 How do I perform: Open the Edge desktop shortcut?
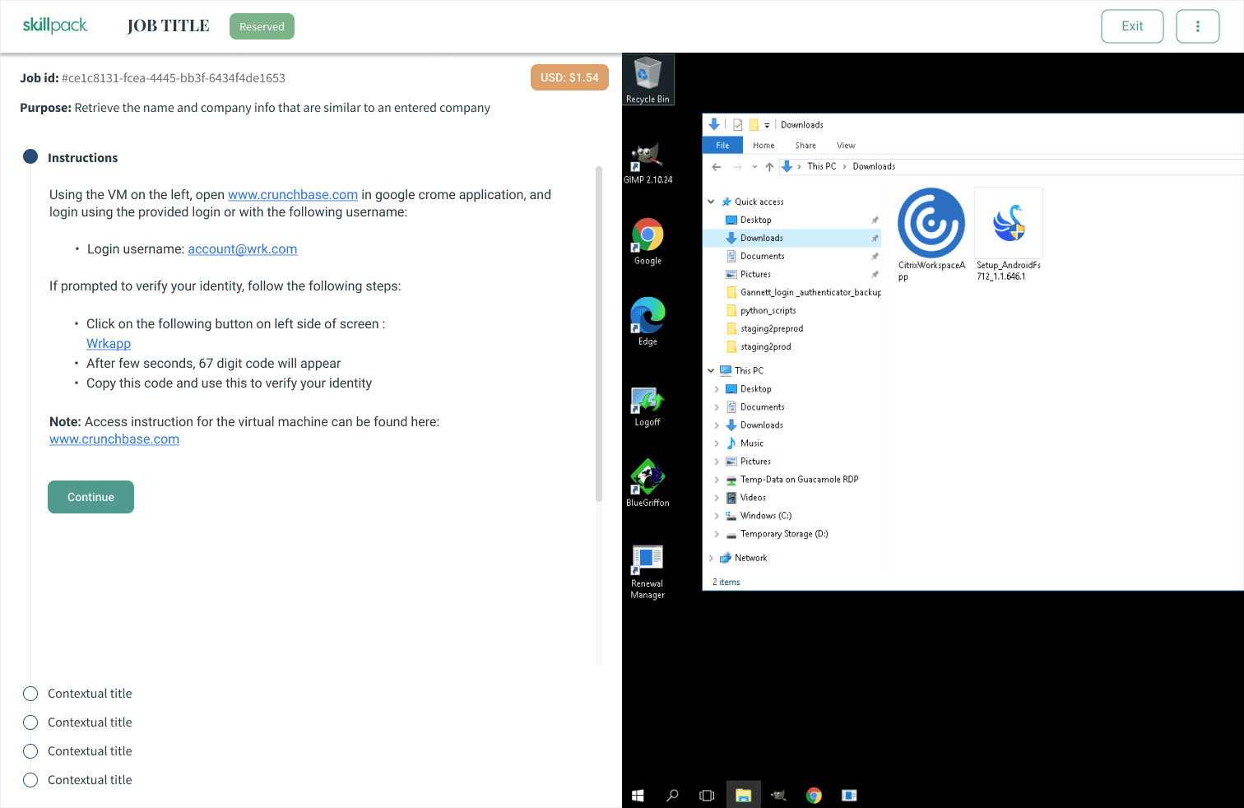click(648, 322)
